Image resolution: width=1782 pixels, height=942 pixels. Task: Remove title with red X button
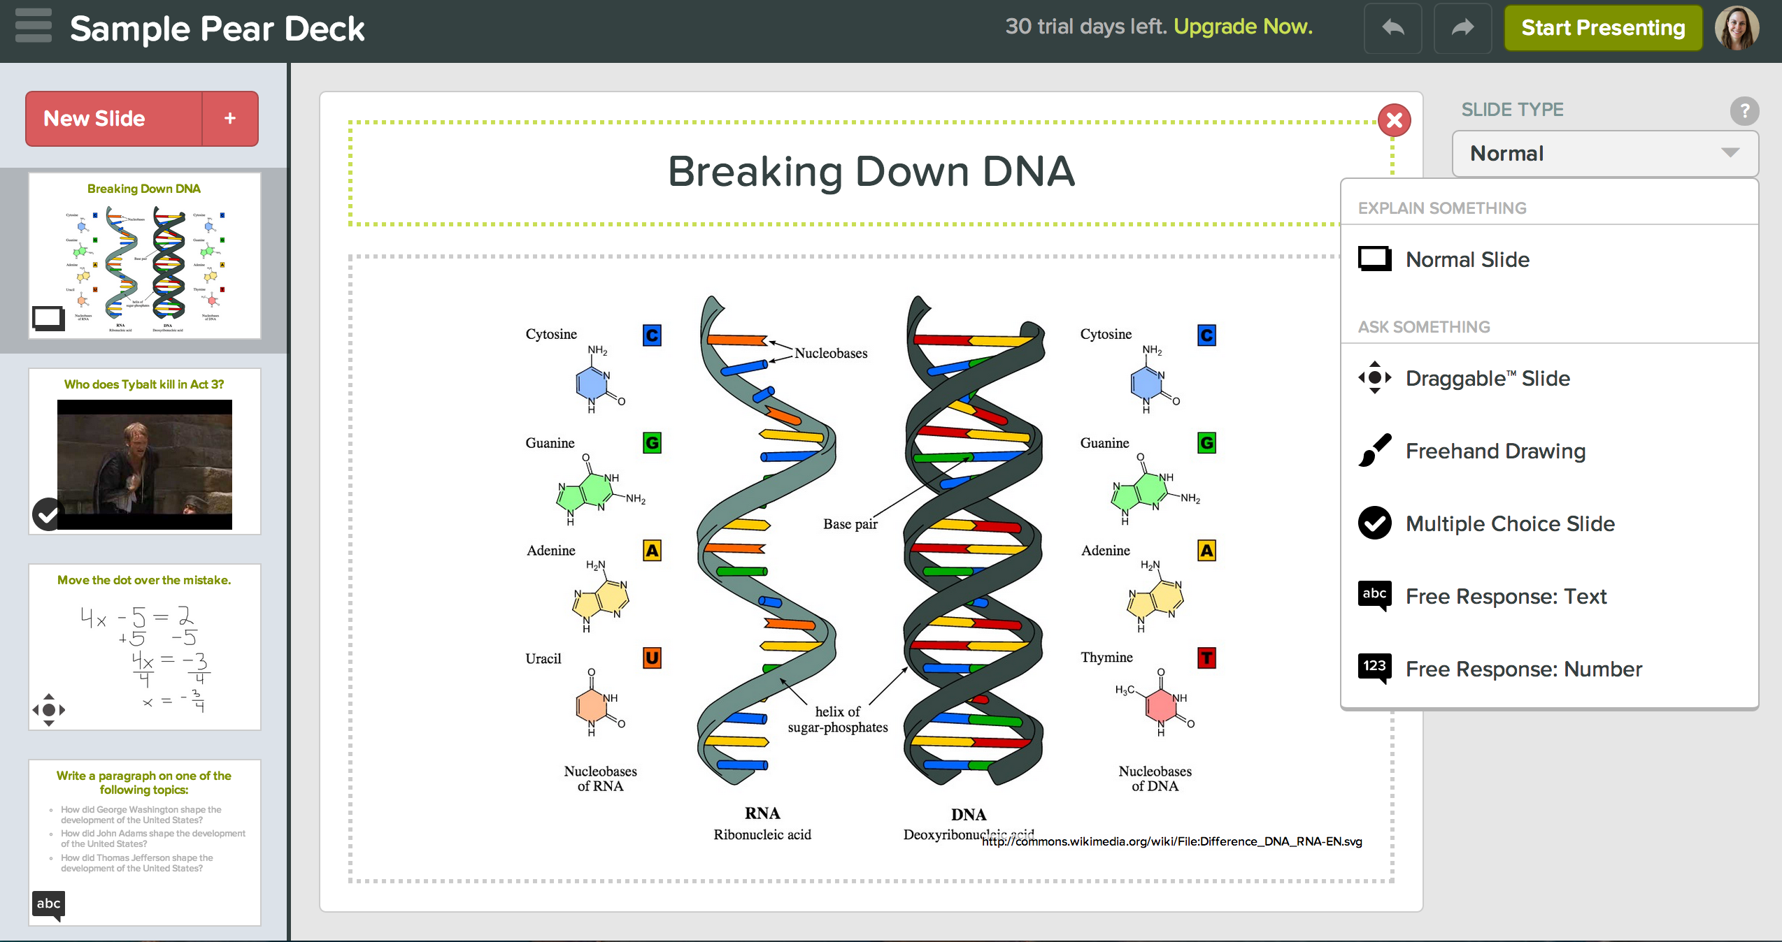coord(1394,120)
